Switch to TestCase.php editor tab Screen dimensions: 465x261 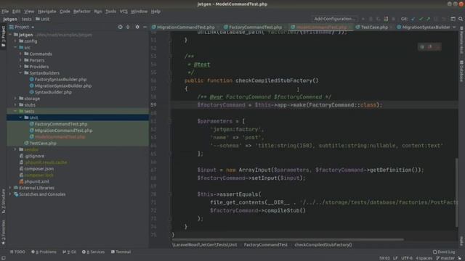(374, 27)
